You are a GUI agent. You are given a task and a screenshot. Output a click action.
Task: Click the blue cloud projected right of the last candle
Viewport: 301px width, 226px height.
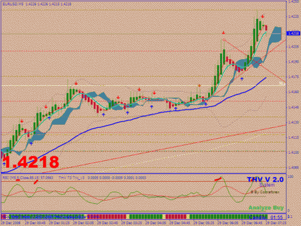click(276, 35)
